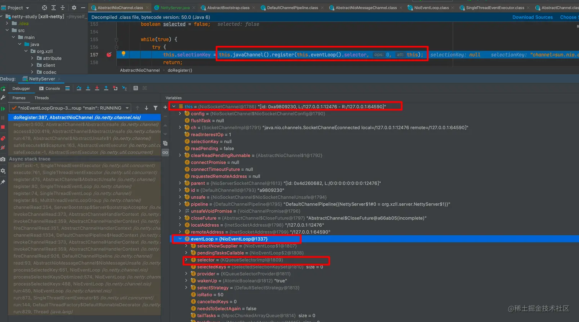
Task: Collapse the 'this' variable node
Action: 174,106
